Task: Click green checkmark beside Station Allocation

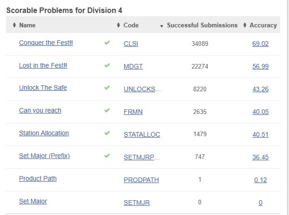Action: (107, 133)
